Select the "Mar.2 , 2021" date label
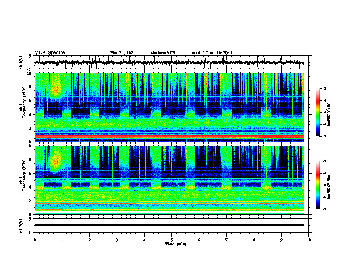 (123, 53)
